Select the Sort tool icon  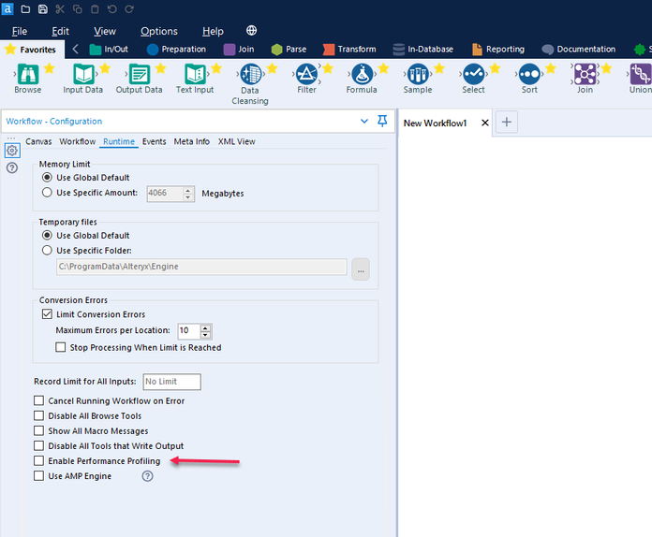tap(529, 75)
